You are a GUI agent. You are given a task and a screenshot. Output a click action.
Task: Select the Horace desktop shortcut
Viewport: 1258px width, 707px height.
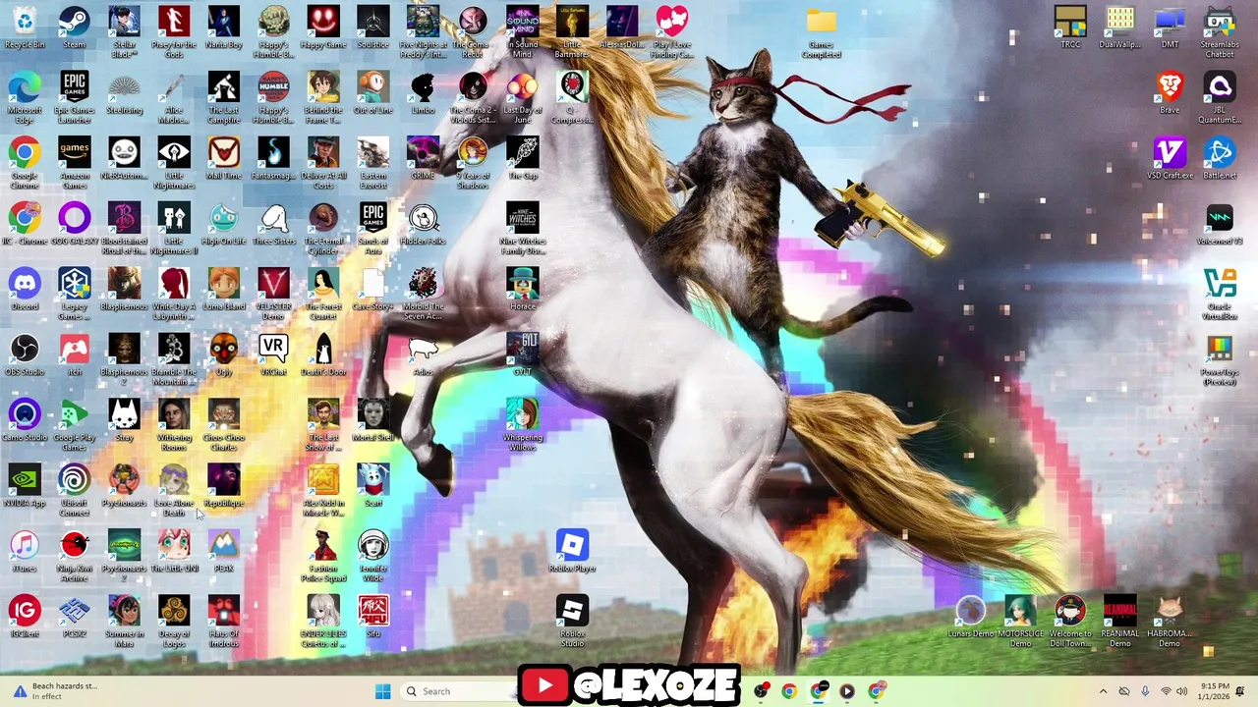523,290
